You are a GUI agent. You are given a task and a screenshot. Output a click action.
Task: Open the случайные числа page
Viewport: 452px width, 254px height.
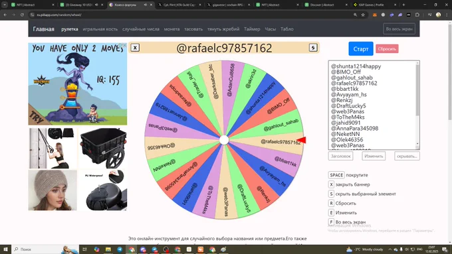141,29
